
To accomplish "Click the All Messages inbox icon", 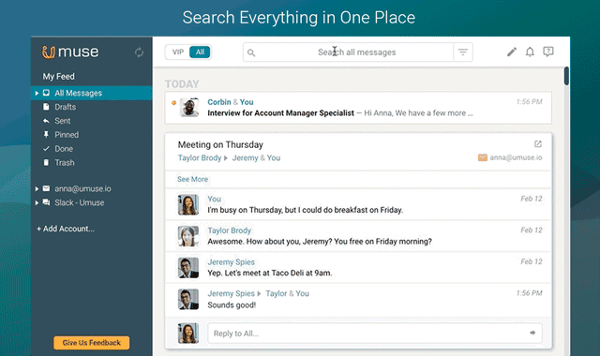I will tap(46, 93).
